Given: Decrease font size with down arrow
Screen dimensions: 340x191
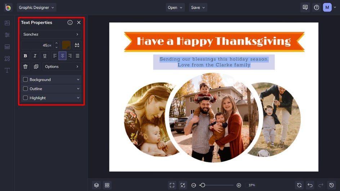Looking at the screenshot, I should click(x=57, y=47).
